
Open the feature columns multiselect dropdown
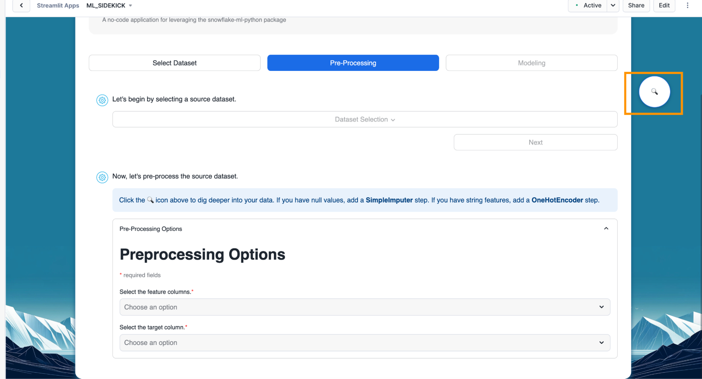[x=365, y=307]
